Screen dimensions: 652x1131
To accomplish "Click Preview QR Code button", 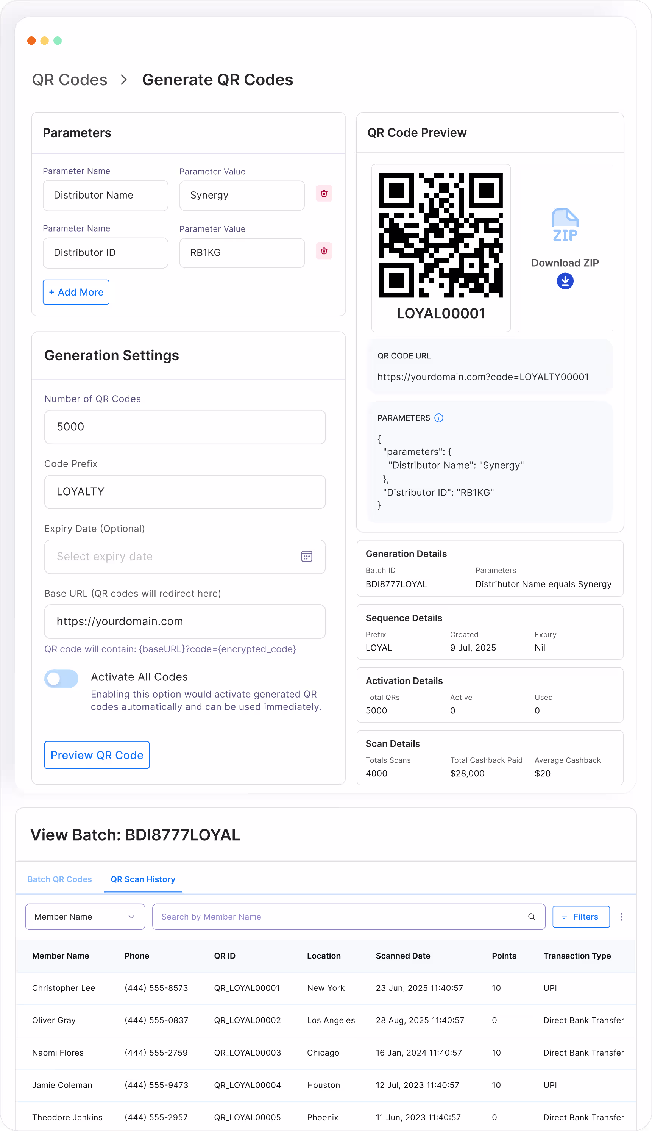I will [x=97, y=755].
